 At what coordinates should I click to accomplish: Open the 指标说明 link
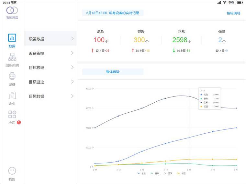(x=233, y=13)
